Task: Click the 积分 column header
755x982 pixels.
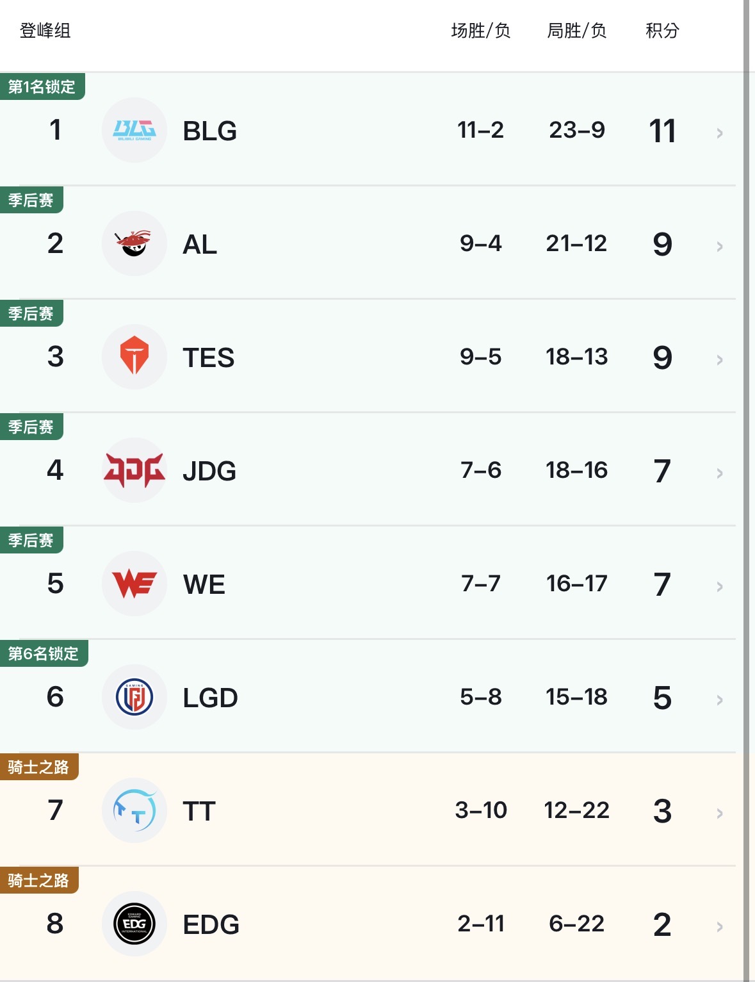Action: pyautogui.click(x=662, y=31)
